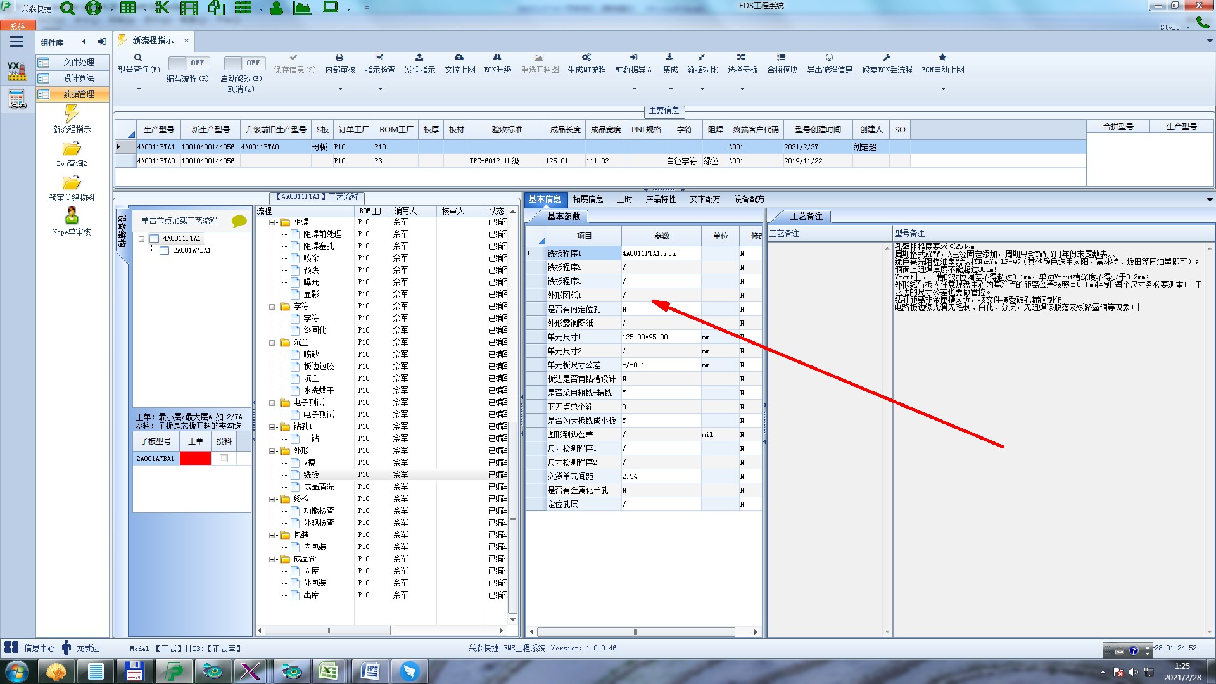Click ECN自动上网 star icon
Viewport: 1216px width, 684px height.
[x=942, y=58]
